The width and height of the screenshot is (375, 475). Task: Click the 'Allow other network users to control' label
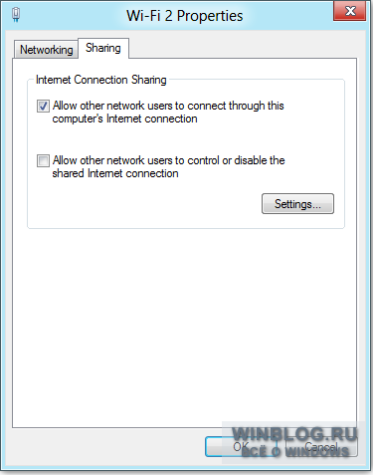168,166
